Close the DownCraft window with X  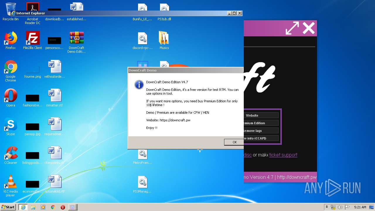[x=308, y=28]
